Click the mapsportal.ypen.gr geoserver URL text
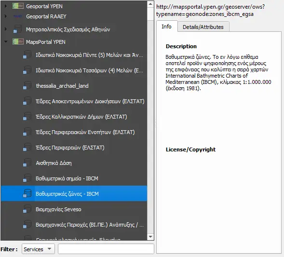Viewport: 284px width, 257px height. pos(210,10)
